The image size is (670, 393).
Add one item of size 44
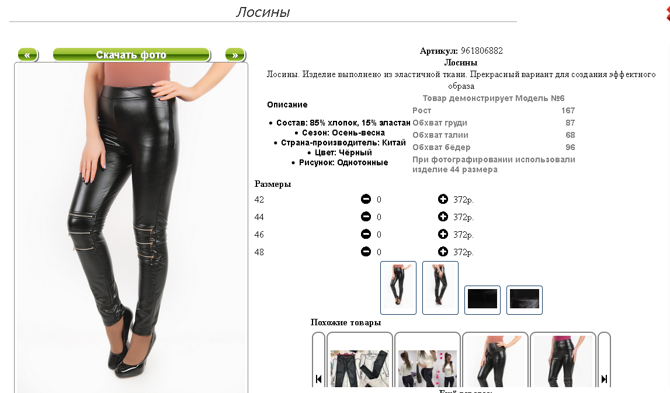pos(443,217)
